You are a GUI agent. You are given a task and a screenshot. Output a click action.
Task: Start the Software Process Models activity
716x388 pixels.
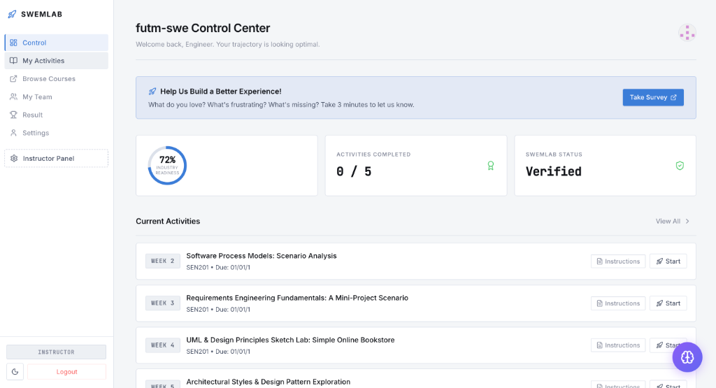(668, 261)
